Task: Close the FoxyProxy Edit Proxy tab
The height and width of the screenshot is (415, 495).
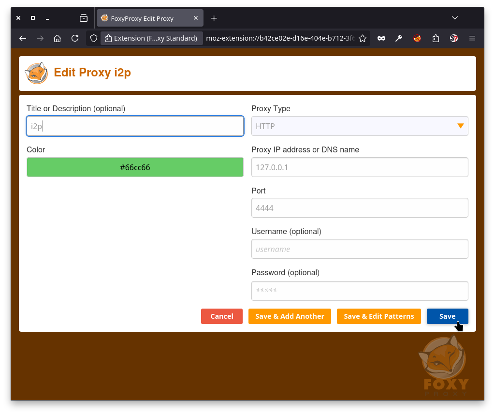Action: (196, 18)
